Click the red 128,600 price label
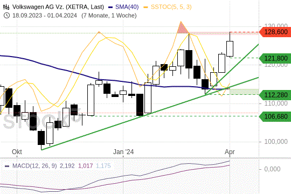The width and height of the screenshot is (291, 194). [x=275, y=32]
